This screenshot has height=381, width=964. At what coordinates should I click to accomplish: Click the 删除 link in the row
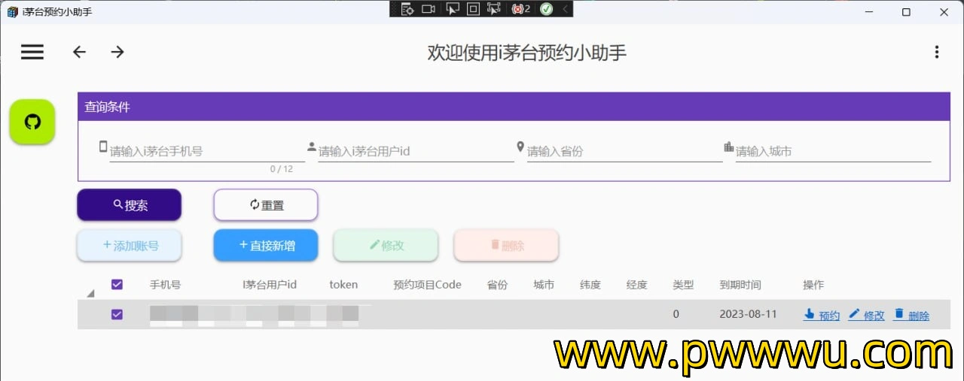pyautogui.click(x=911, y=315)
